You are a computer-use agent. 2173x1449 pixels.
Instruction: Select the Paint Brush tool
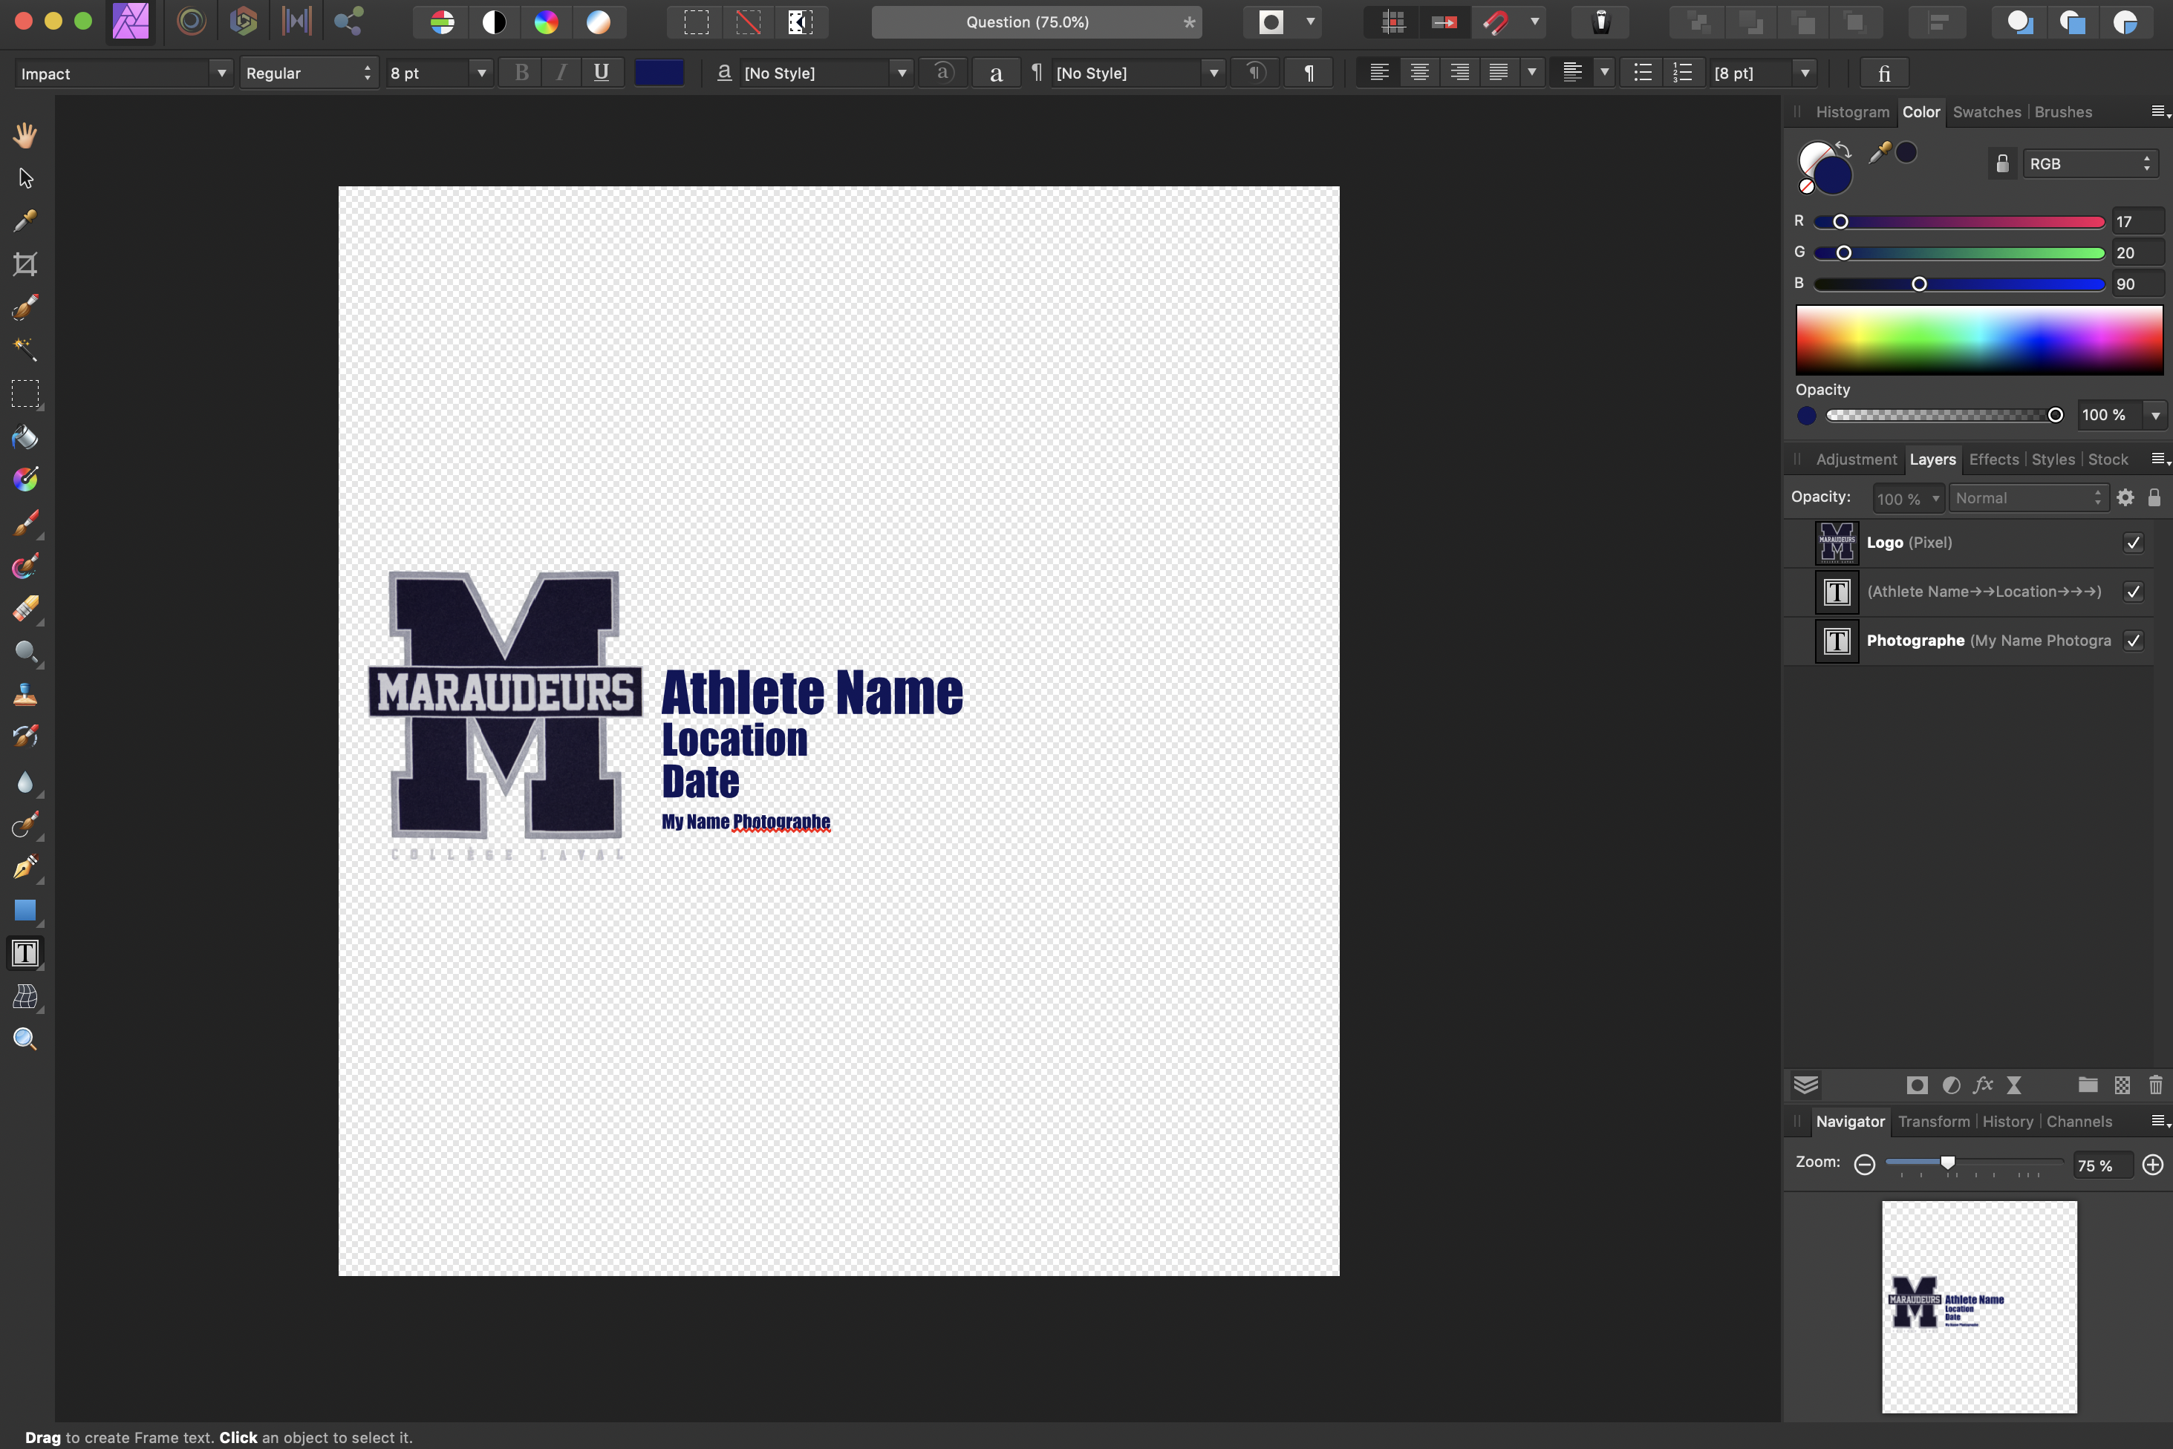click(x=25, y=523)
